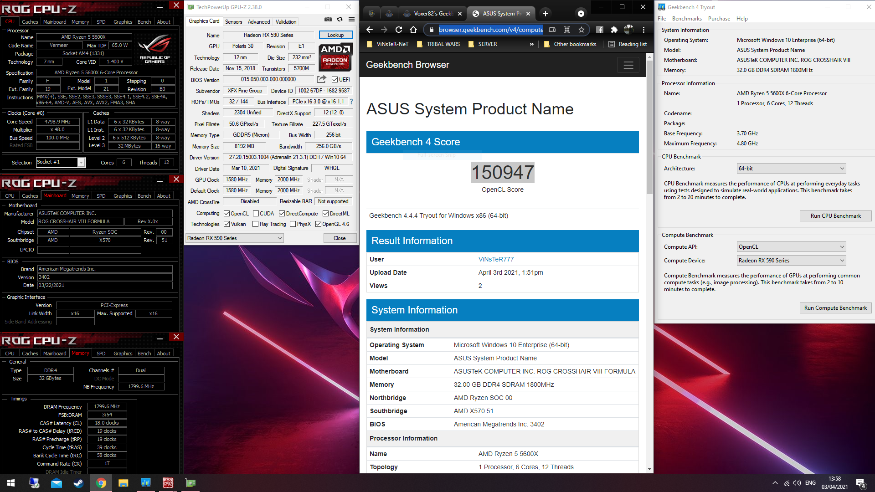Open the ViNsTeR-NeT bookmark folder
This screenshot has width=875, height=492.
pos(388,44)
